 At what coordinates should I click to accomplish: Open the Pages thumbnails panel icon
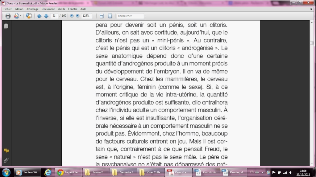[6, 26]
